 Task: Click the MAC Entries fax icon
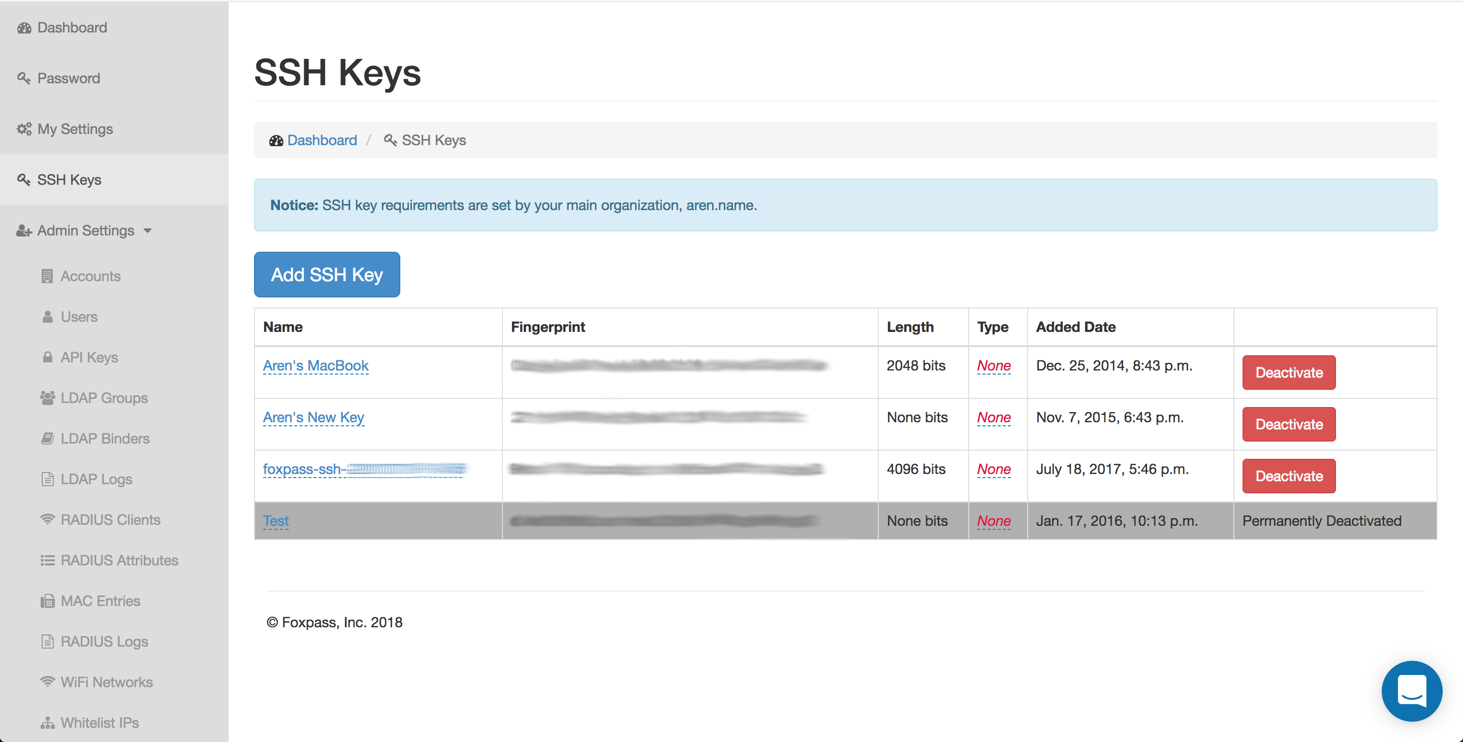(x=48, y=601)
